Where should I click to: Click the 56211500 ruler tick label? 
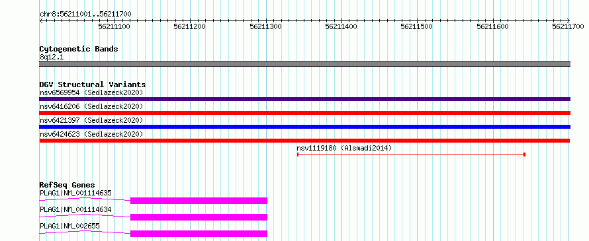417,26
